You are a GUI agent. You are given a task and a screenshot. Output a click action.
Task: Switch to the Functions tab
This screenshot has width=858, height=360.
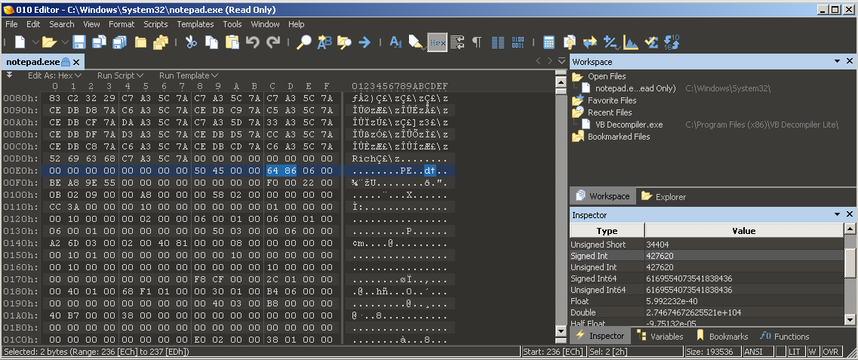tap(784, 337)
